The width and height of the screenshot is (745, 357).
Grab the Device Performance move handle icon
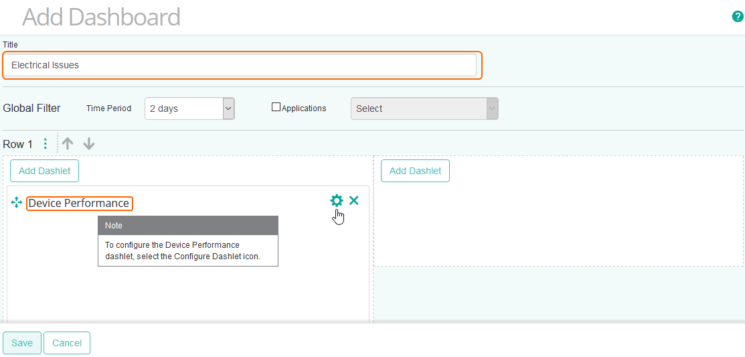coord(17,202)
